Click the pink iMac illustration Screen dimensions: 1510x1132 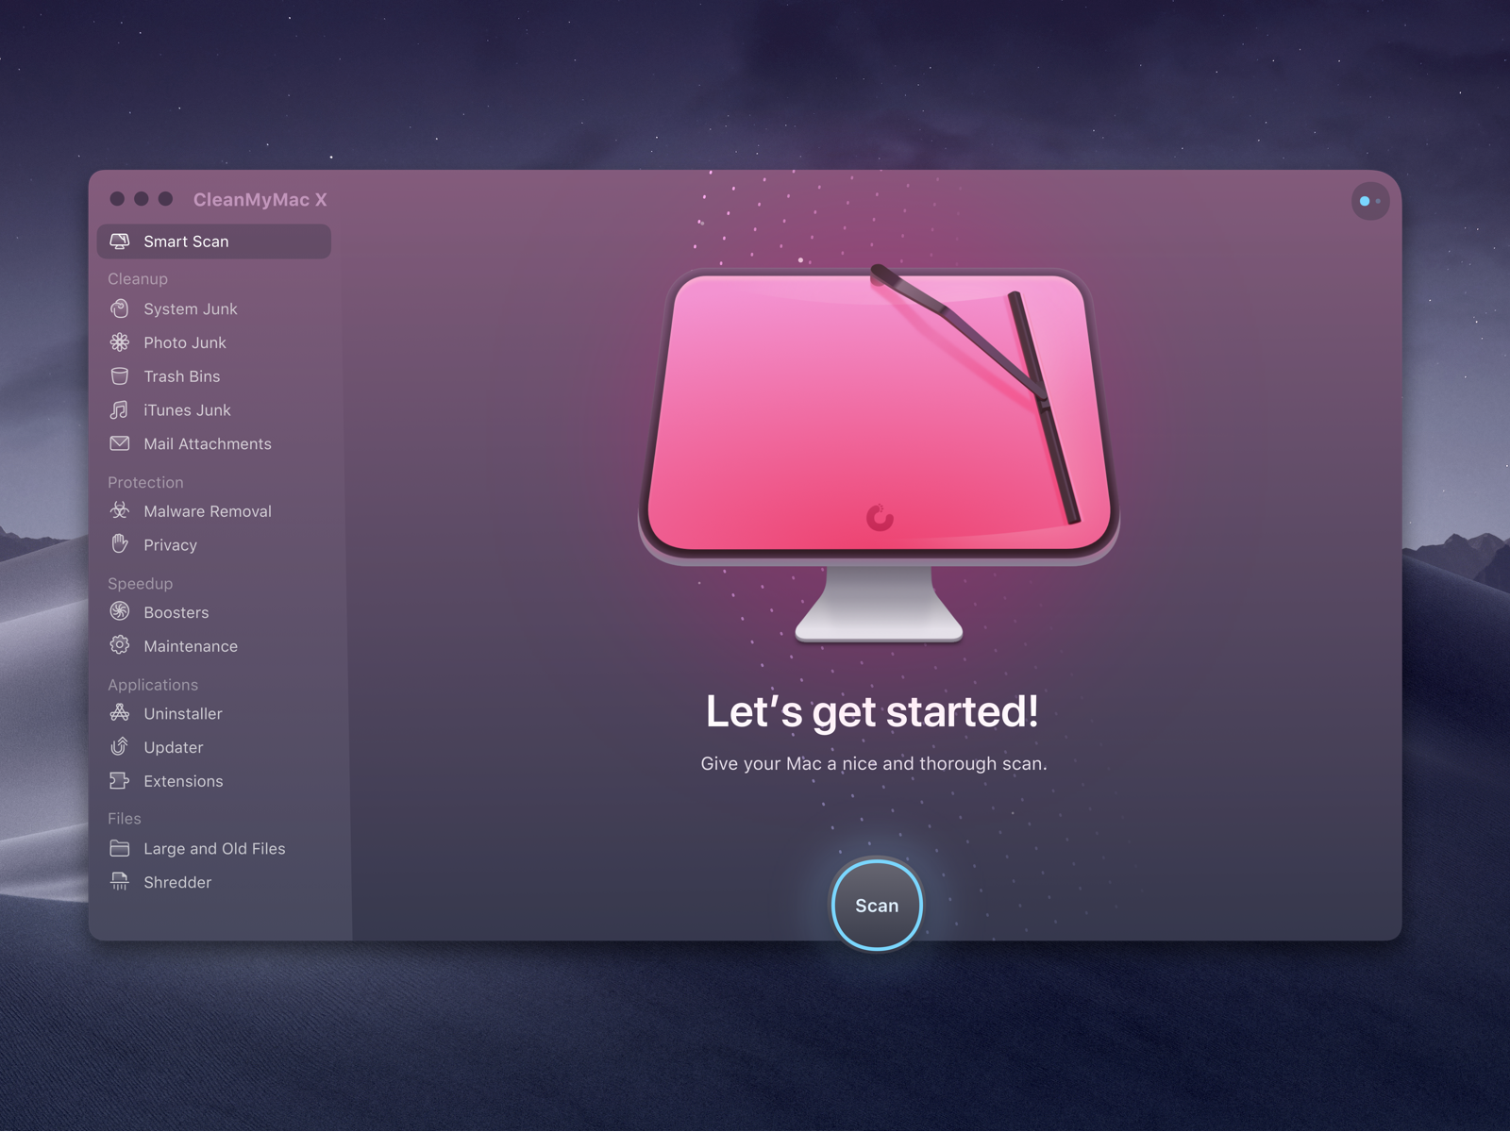(x=879, y=453)
